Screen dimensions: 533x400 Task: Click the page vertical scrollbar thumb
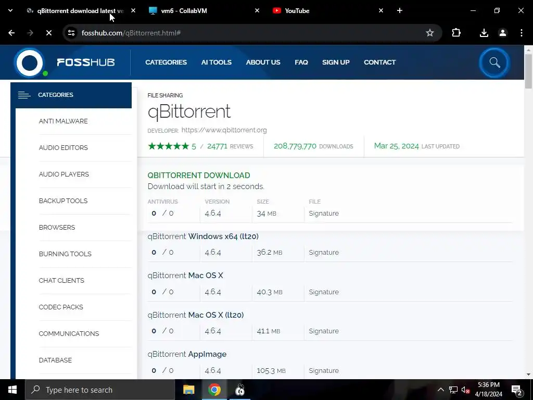[x=529, y=71]
